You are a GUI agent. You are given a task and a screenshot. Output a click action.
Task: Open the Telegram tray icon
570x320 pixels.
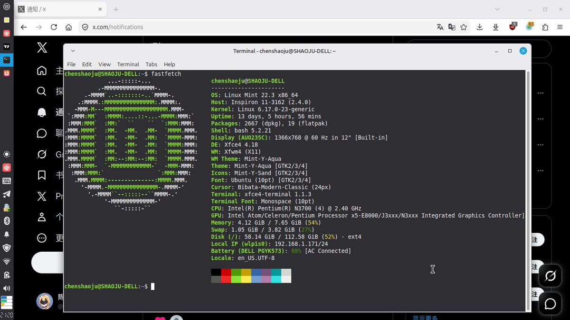tap(7, 194)
